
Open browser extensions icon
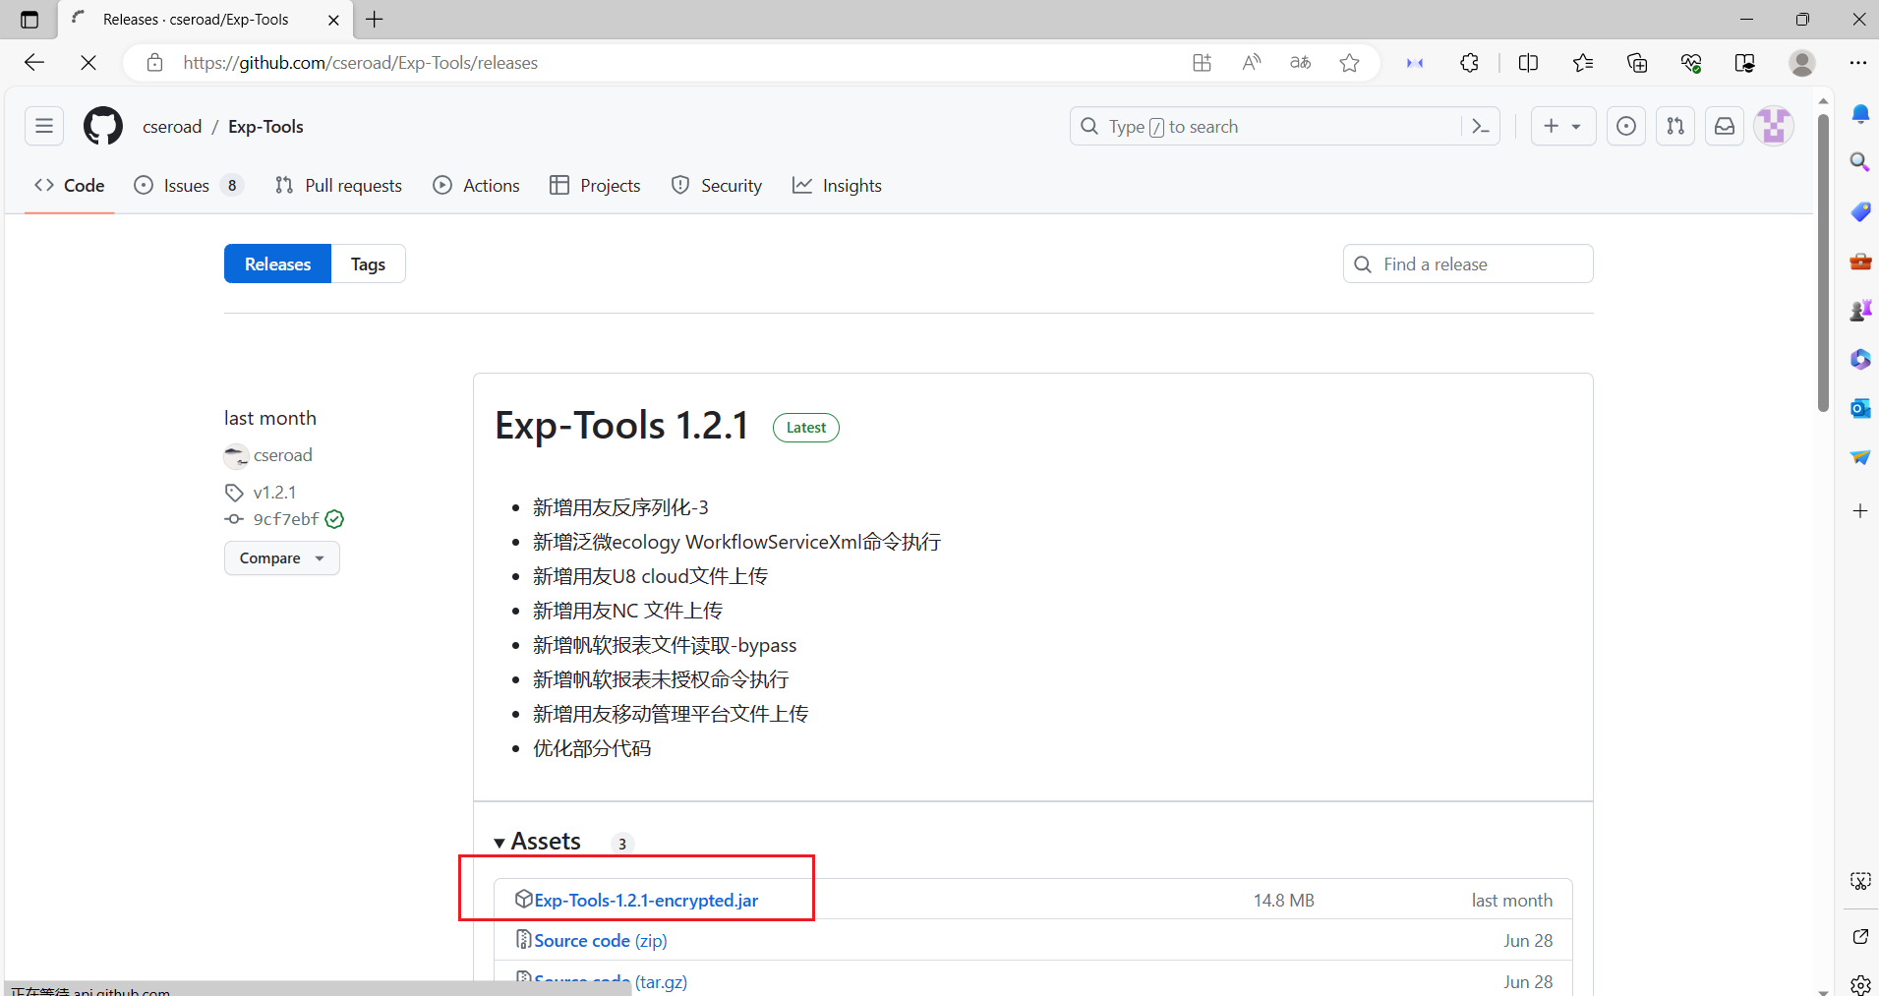(x=1469, y=63)
